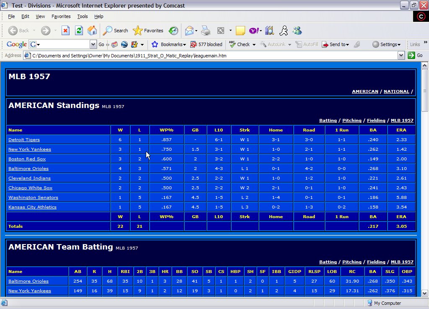Print the page with printer icon
The height and width of the screenshot is (309, 429).
pyautogui.click(x=206, y=31)
